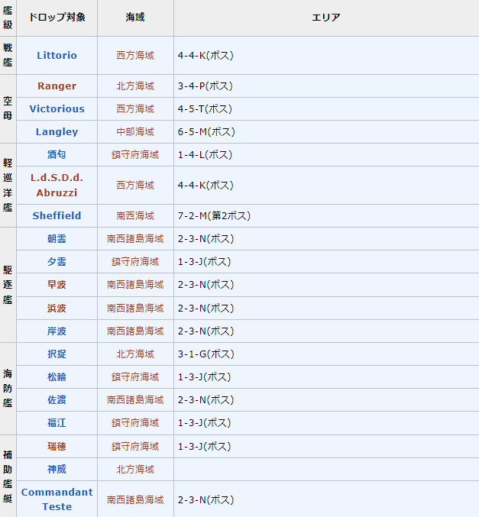479x517 pixels.
Task: Select the 1-3-J(ボス) cell in 瑞穂 row
Action: (x=326, y=447)
